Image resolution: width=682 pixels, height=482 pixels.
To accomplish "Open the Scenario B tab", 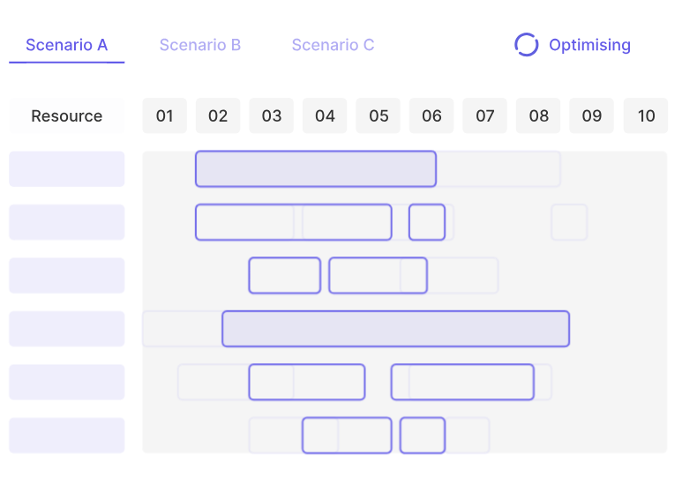I will 199,45.
